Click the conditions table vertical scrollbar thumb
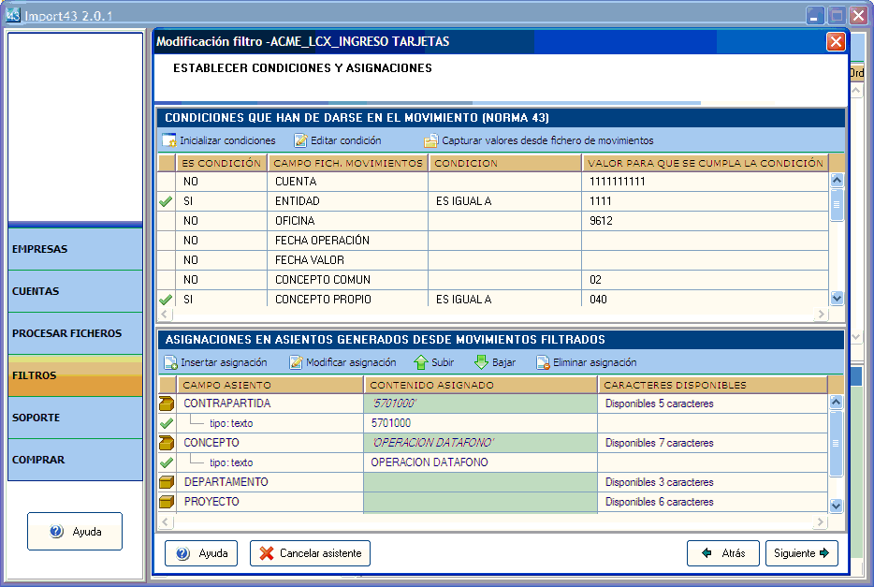874x587 pixels. 837,204
